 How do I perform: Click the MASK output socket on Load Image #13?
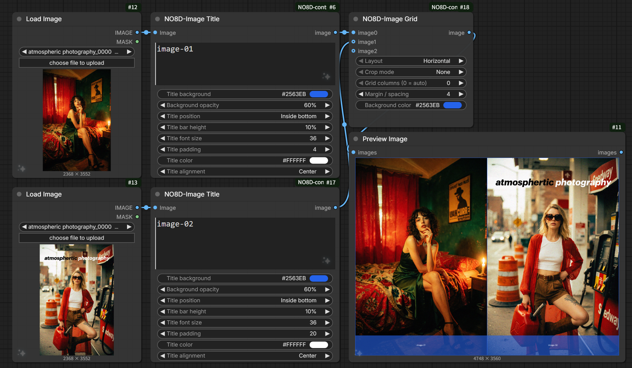[x=137, y=217]
